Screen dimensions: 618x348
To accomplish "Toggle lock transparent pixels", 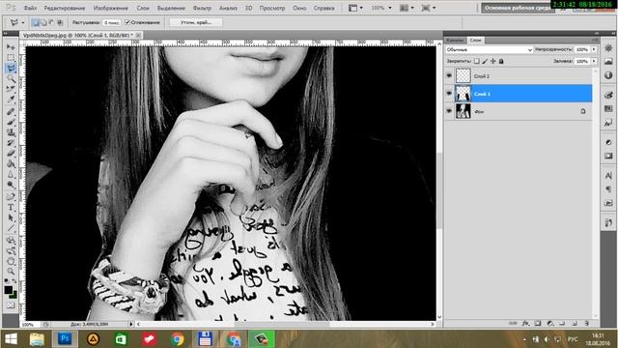I will pyautogui.click(x=477, y=61).
